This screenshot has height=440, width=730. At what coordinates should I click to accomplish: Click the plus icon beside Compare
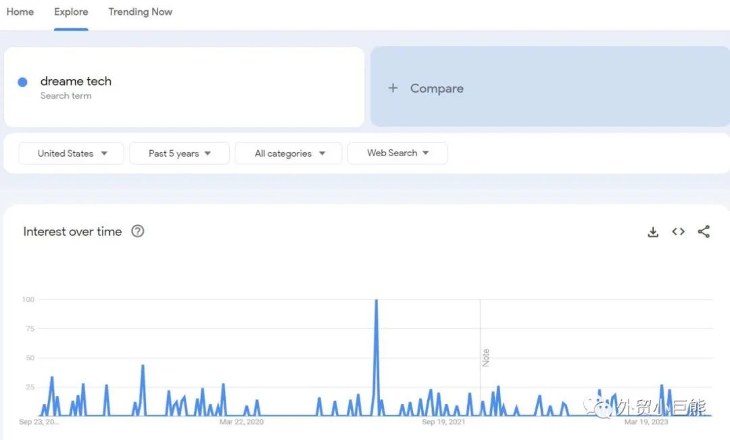pos(393,88)
